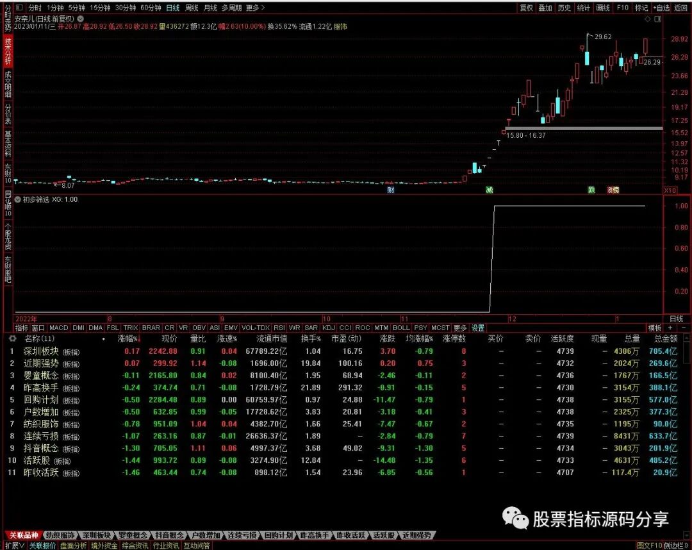Select the OBV indicator
Viewport: 692px width, 550px height.
pyautogui.click(x=199, y=328)
